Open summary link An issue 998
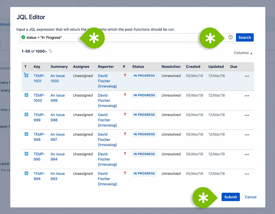Image resolution: width=275 pixels, height=214 pixels. pyautogui.click(x=58, y=117)
